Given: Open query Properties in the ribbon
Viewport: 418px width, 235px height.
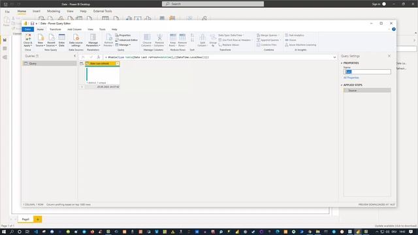Looking at the screenshot, I should pyautogui.click(x=123, y=35).
